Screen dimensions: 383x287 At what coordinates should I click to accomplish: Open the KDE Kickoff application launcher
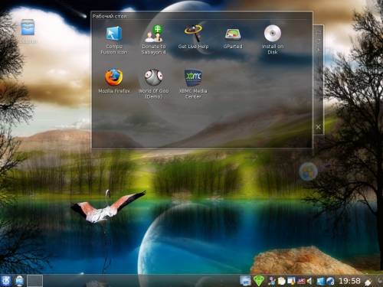click(5, 281)
